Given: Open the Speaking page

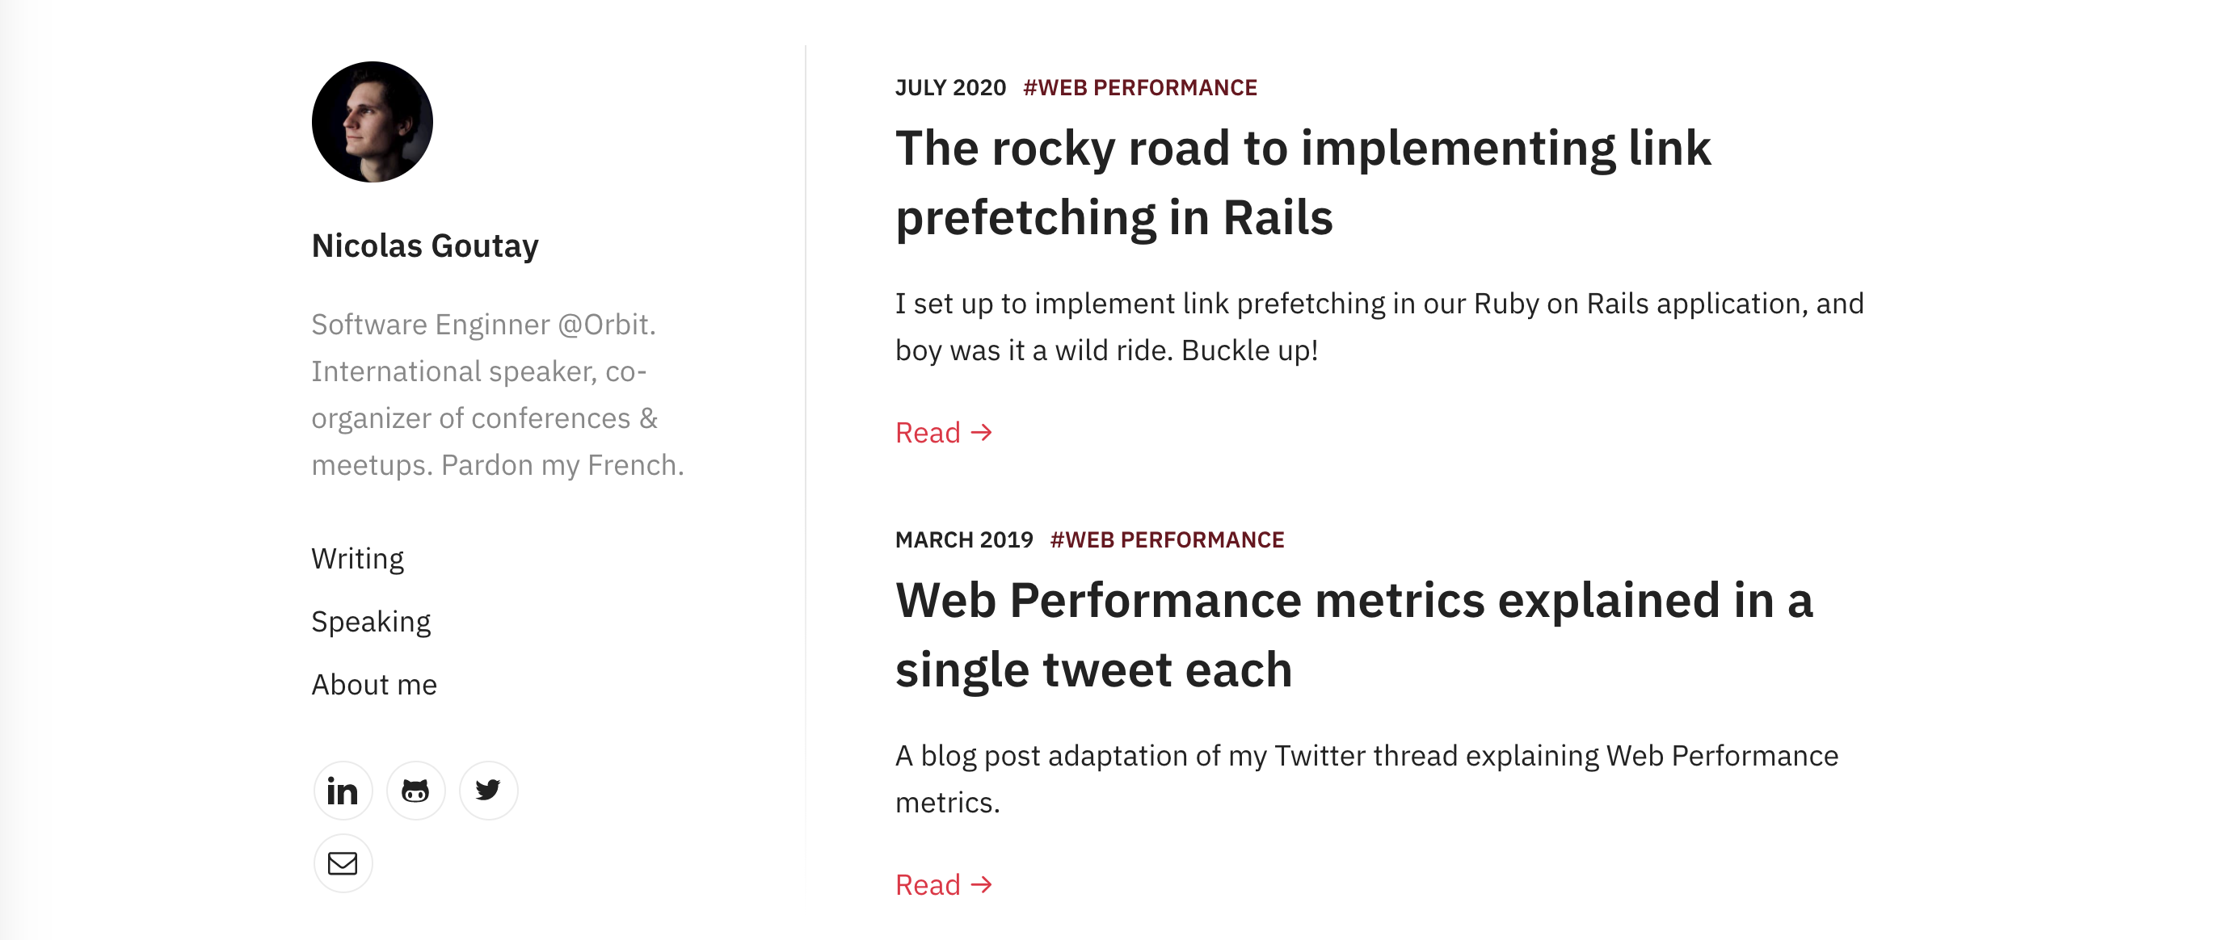Looking at the screenshot, I should [371, 622].
